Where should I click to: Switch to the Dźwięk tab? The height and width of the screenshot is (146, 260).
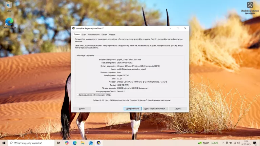104,35
